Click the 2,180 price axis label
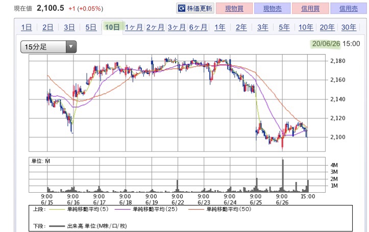This screenshot has height=232, width=369. (x=338, y=61)
